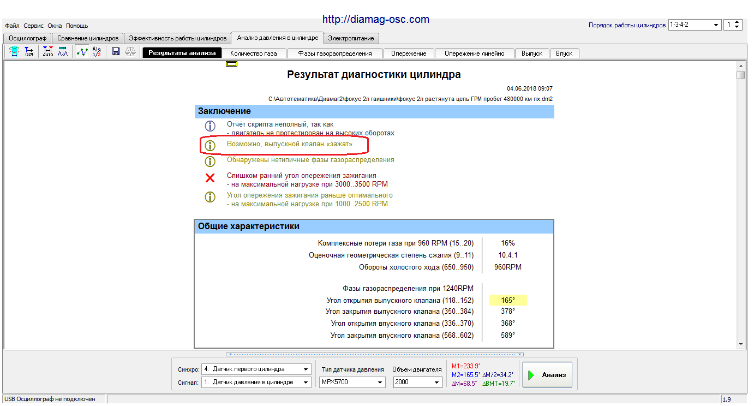Screen dimensions: 754x406
Task: Click the M2=165.5° readout
Action: (466, 374)
